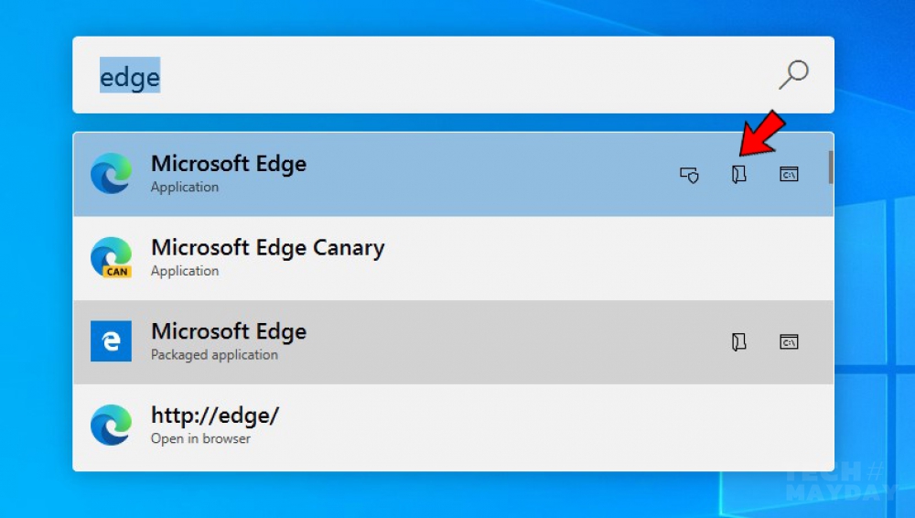This screenshot has height=518, width=915.
Task: Click the legacy blue Edge 'e' logo
Action: click(111, 341)
